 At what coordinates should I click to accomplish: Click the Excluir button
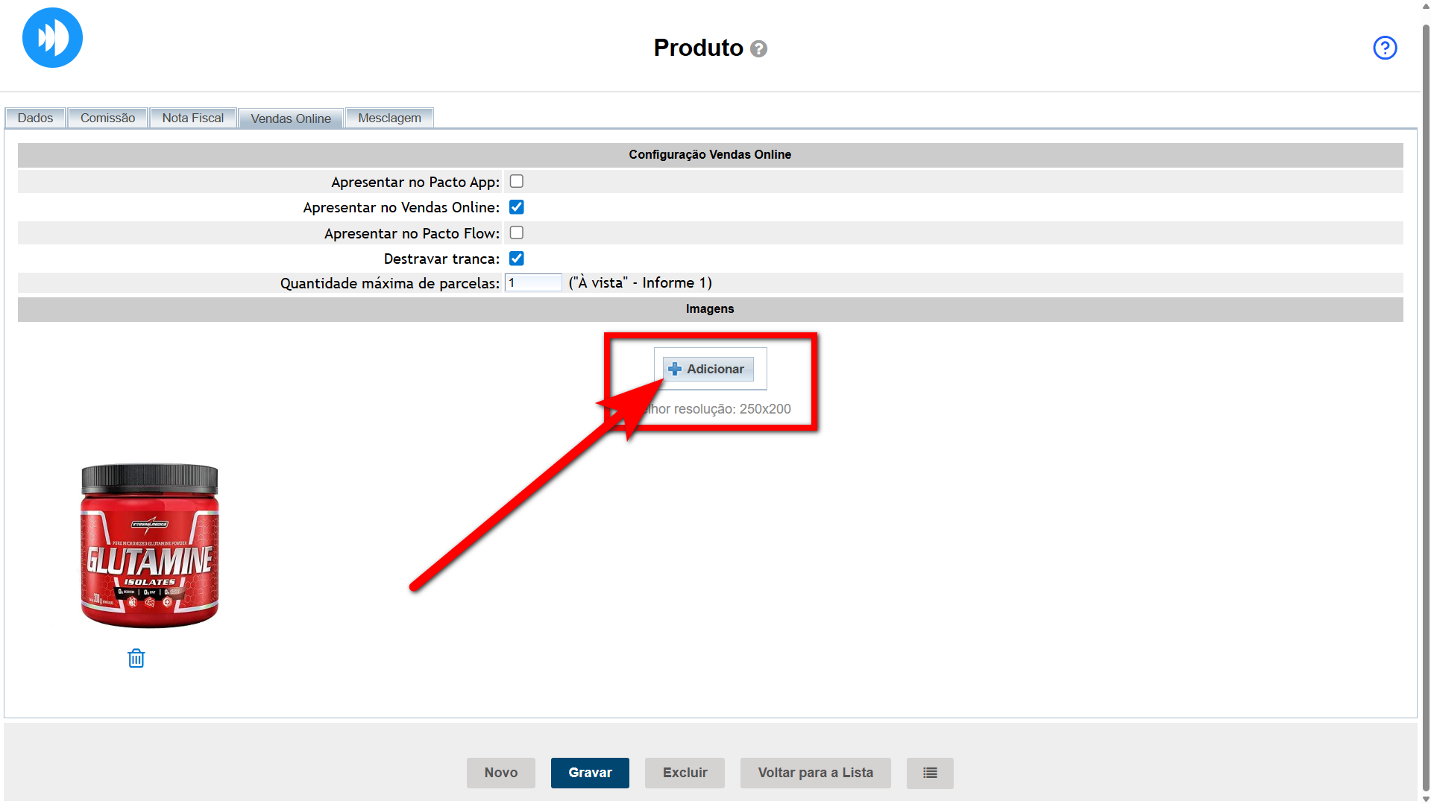click(684, 773)
